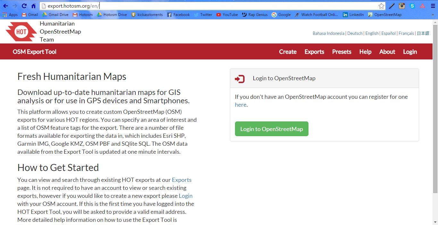Open the Presets menu item
This screenshot has width=438, height=225.
pos(342,52)
